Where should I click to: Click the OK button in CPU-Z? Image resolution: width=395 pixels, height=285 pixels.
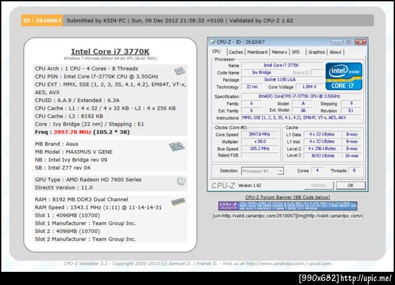click(x=351, y=186)
